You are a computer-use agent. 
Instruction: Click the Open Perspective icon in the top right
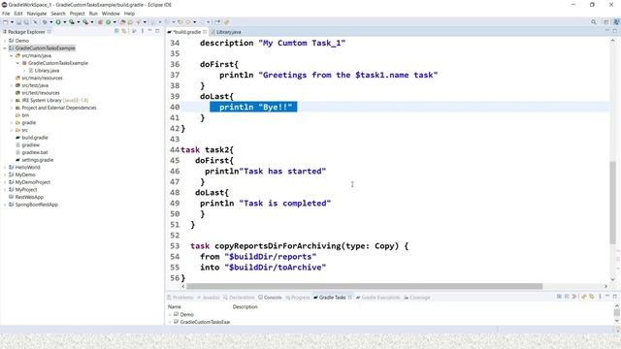click(605, 22)
